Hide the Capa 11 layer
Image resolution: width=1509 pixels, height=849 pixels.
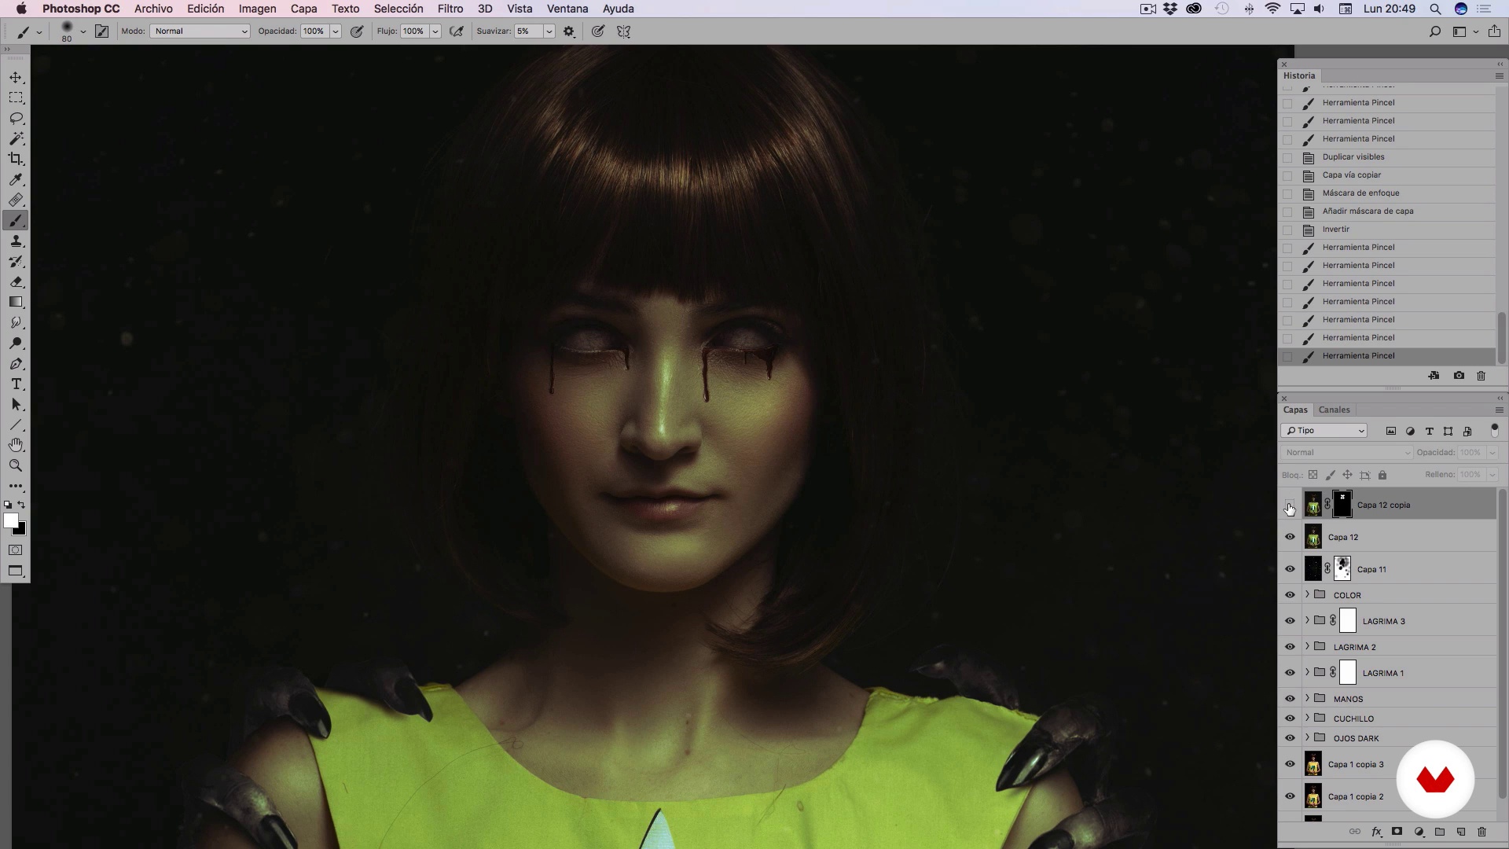1290,569
